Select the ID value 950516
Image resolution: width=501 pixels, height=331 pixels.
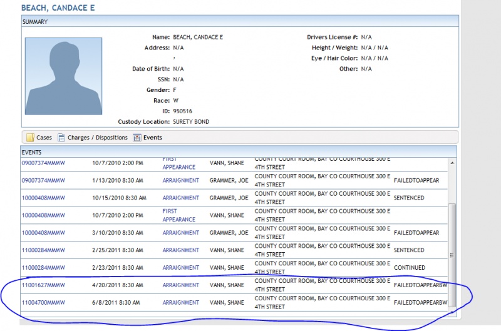pyautogui.click(x=182, y=111)
